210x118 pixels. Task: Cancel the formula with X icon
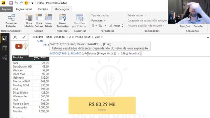pyautogui.click(x=15, y=37)
